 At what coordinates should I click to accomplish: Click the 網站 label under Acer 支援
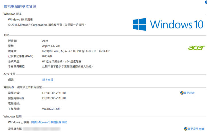11,80
